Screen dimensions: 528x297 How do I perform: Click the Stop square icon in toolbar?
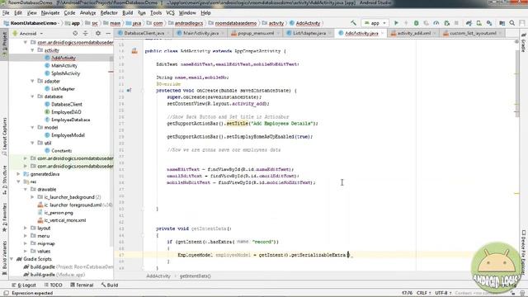[x=456, y=23]
